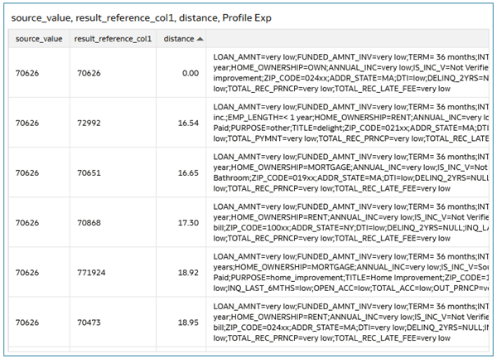Click the distance column header label
497x359 pixels.
179,39
